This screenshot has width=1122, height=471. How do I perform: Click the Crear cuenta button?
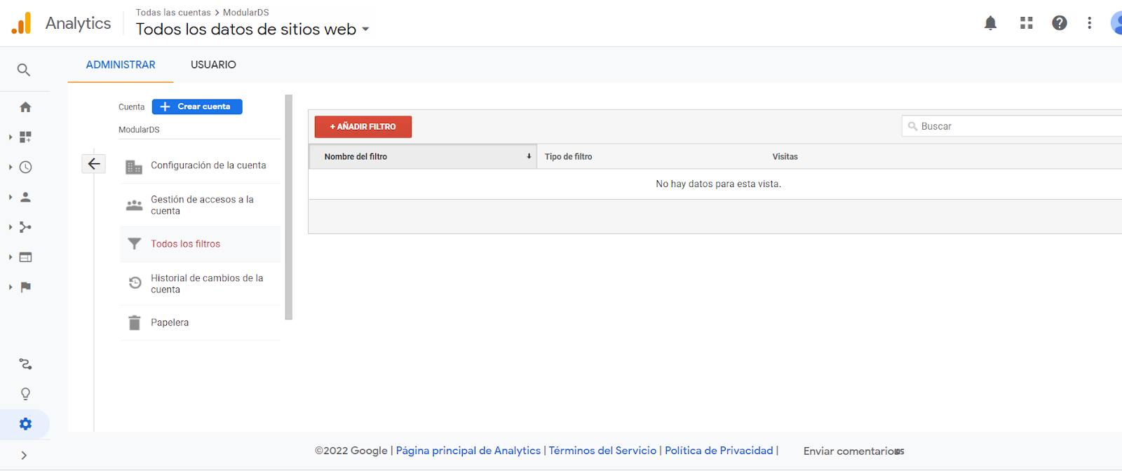[197, 107]
